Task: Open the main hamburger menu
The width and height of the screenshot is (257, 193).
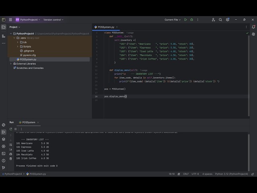Action: pyautogui.click(x=10, y=20)
